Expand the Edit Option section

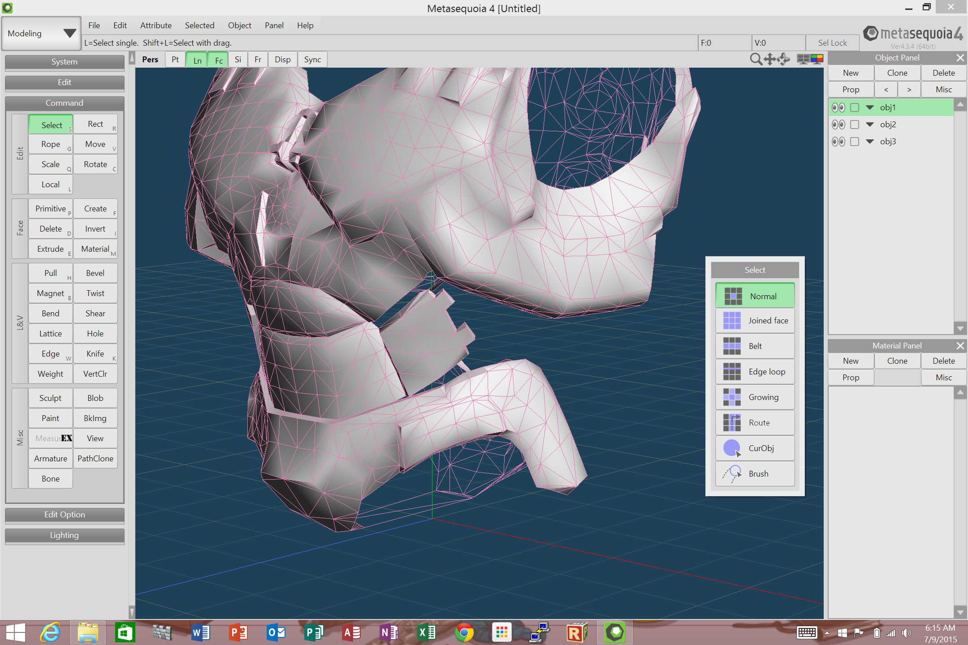pos(65,515)
